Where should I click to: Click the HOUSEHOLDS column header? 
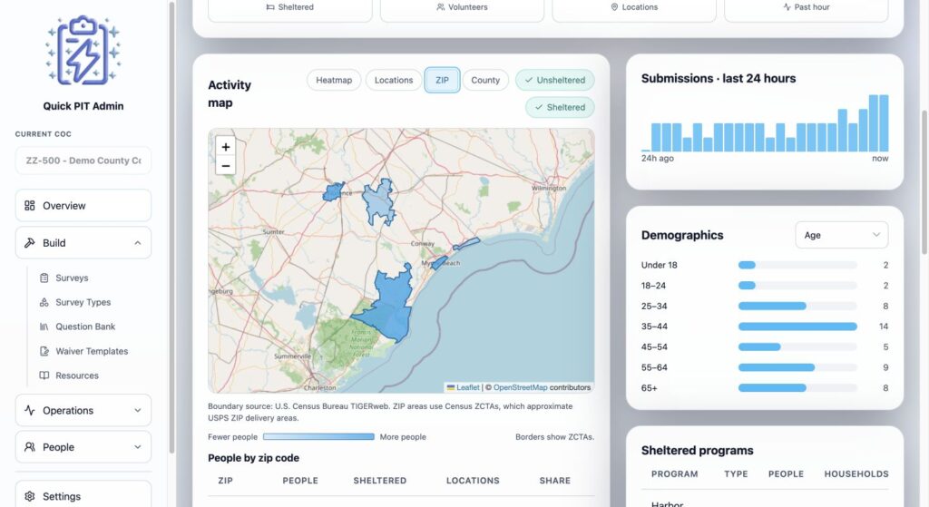pos(856,473)
